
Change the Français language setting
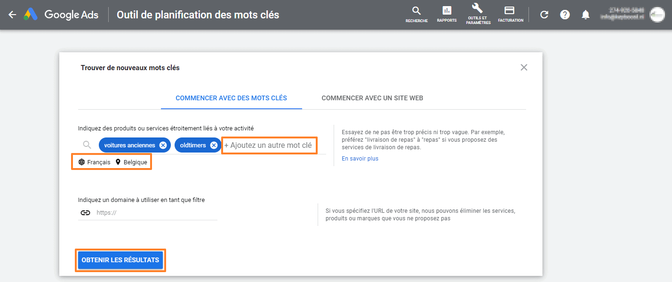point(94,162)
